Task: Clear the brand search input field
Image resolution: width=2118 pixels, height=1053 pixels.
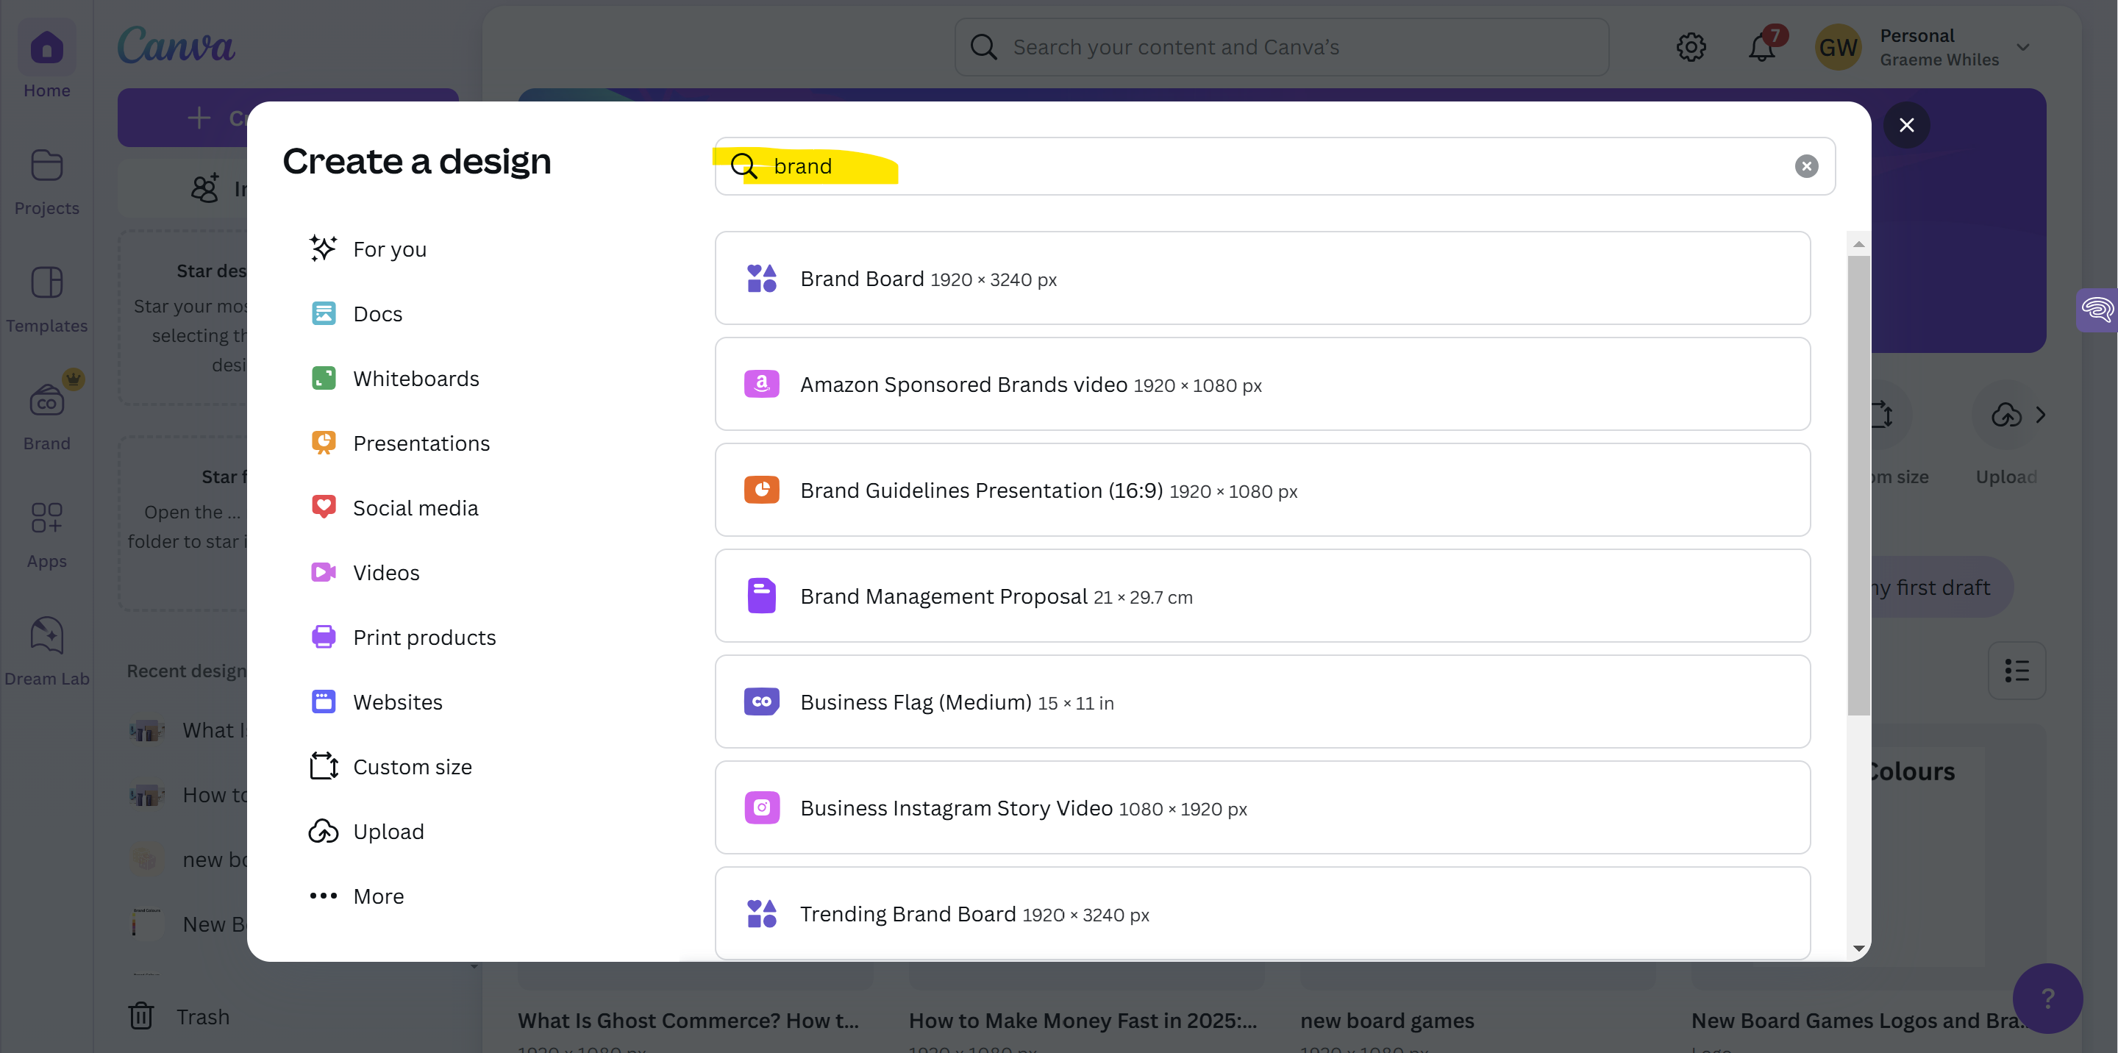Action: click(1806, 165)
